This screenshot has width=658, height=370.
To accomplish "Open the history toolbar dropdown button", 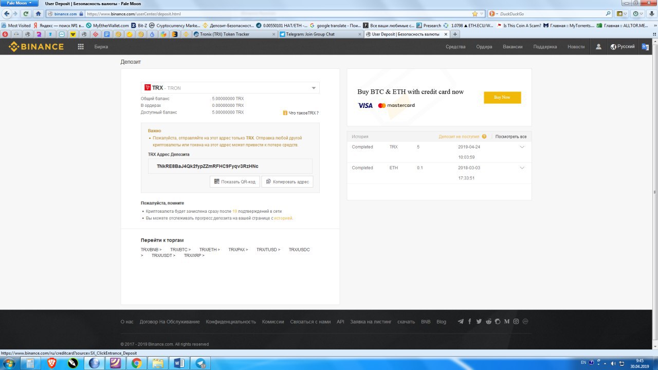I will [x=637, y=14].
